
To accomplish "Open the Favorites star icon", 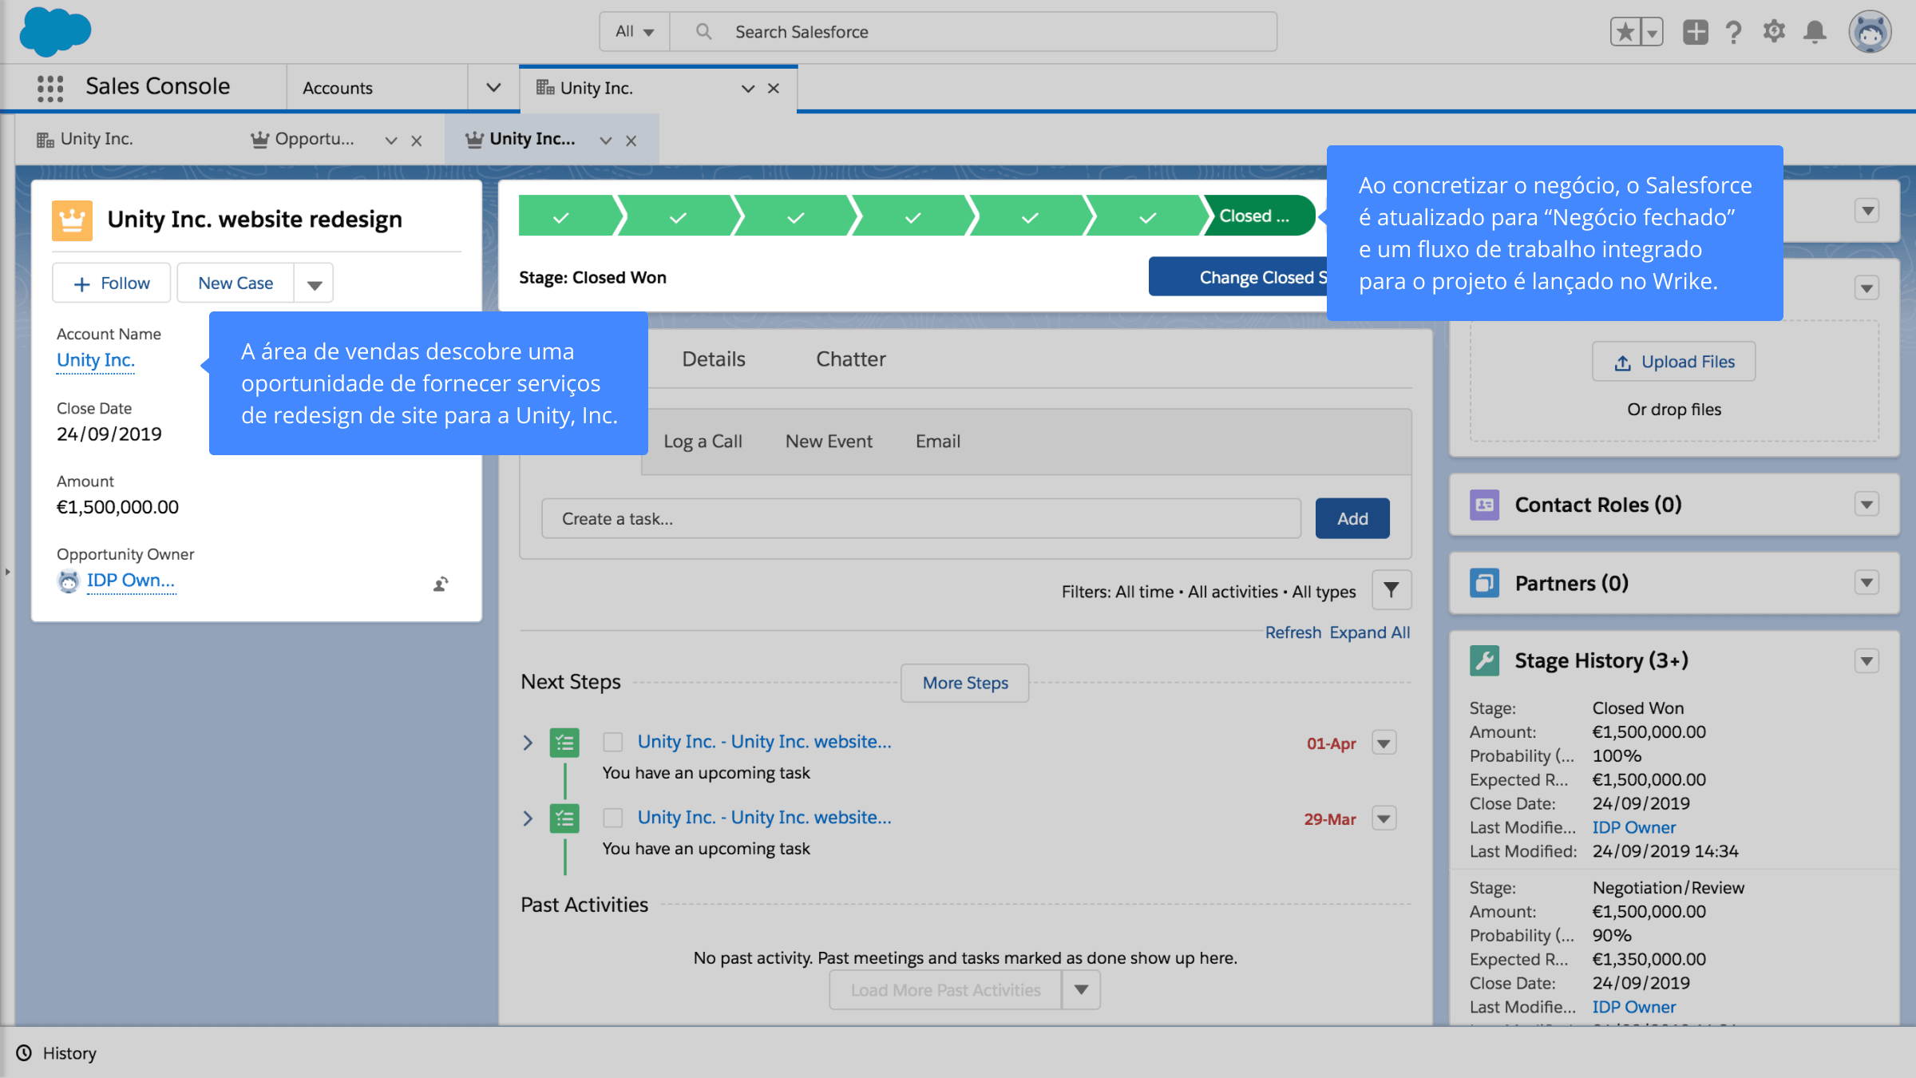I will [1625, 32].
